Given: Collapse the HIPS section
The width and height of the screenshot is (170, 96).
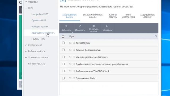Looking at the screenshot, I should tap(26, 8).
